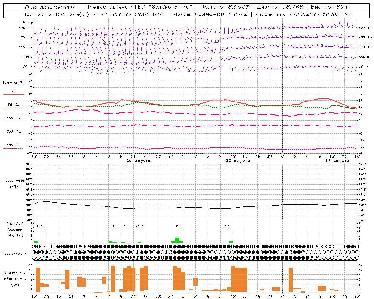Click the 15 августа date label
Screen dimensions: 374x299
pyautogui.click(x=138, y=161)
